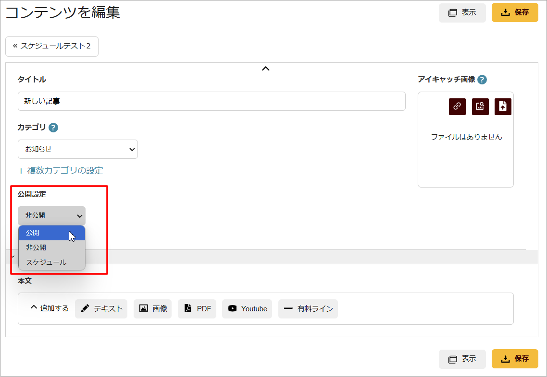Image resolution: width=547 pixels, height=377 pixels.
Task: Open the カテゴリ dropdown showing お知らせ
Action: (x=78, y=149)
